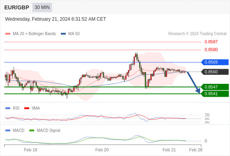Toggle the MA 20 + Bollinger Bands label
The width and height of the screenshot is (230, 156).
click(x=34, y=34)
